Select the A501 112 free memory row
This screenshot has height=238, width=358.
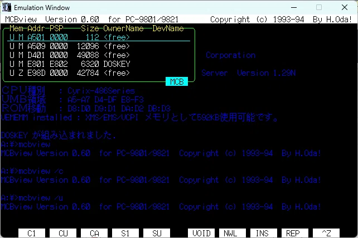(x=99, y=37)
